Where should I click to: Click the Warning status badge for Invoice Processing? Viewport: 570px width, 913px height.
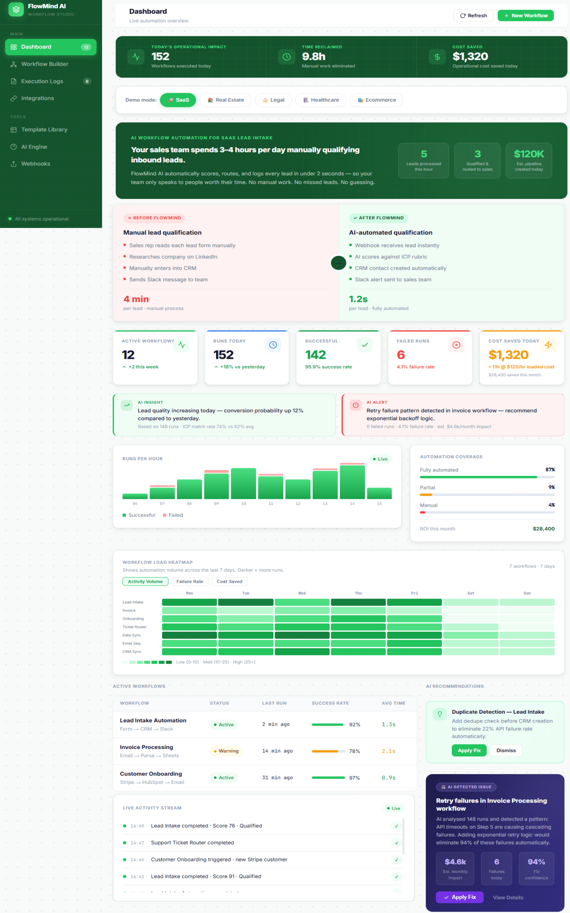(226, 751)
